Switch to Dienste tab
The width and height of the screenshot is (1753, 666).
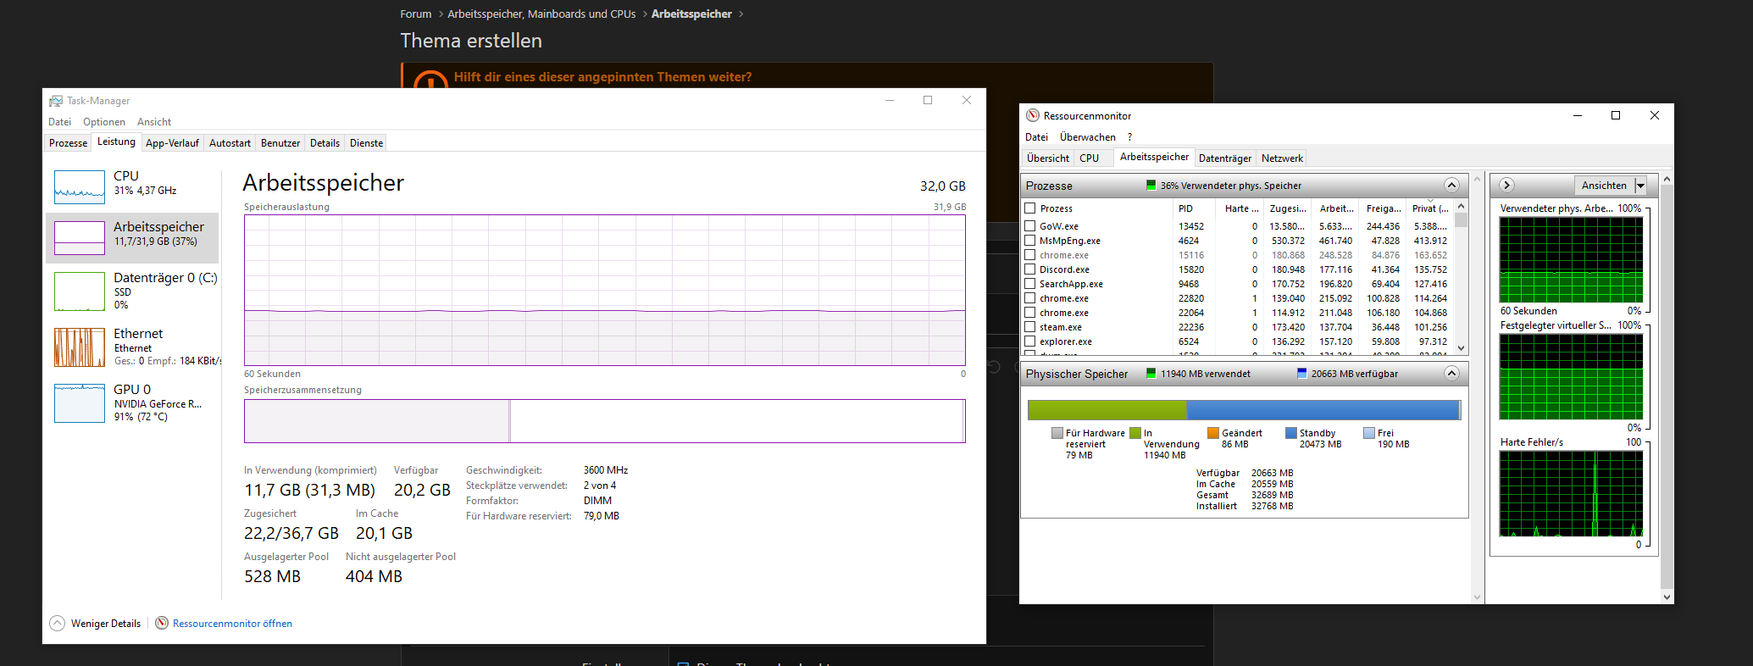tap(367, 143)
